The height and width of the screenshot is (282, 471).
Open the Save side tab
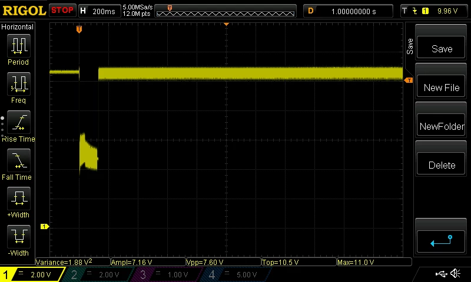pyautogui.click(x=410, y=46)
